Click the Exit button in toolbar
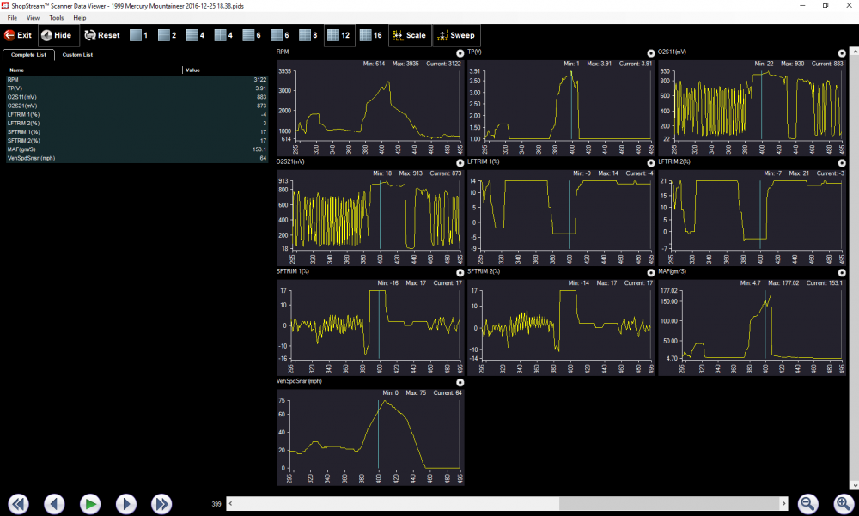859x516 pixels. click(18, 35)
